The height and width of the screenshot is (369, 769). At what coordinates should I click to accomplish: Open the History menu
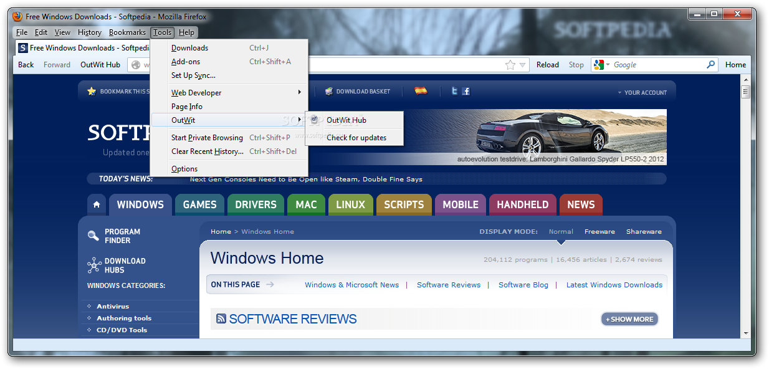click(90, 32)
